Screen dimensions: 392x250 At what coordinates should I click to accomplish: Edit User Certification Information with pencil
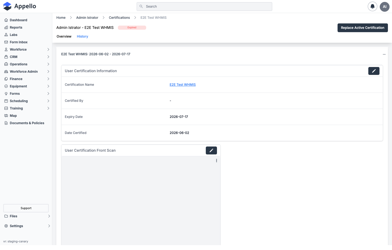[374, 71]
